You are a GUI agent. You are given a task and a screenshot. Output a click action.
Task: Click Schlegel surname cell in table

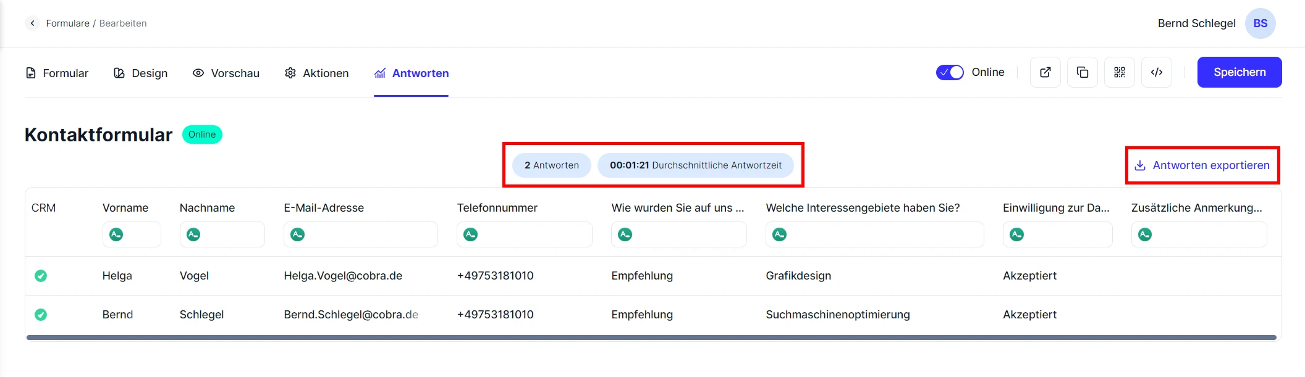(201, 315)
